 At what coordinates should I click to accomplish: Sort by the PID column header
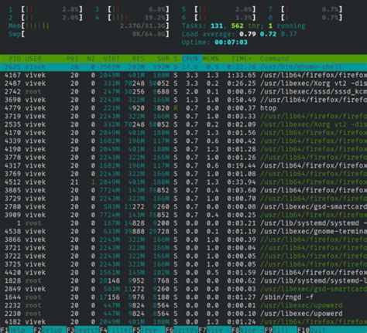[15, 59]
